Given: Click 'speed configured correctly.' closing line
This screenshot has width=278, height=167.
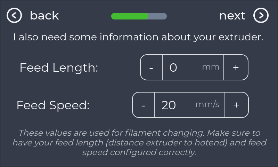Looking at the screenshot, I should tap(139, 152).
